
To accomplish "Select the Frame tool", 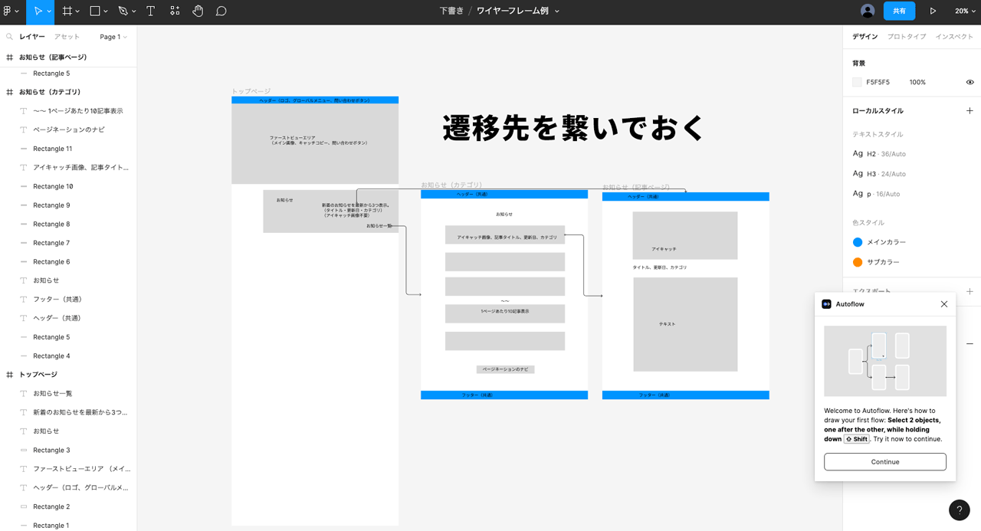I will tap(67, 11).
